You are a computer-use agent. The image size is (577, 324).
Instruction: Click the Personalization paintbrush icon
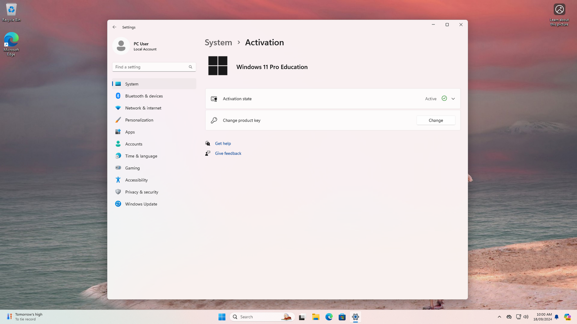pyautogui.click(x=118, y=120)
